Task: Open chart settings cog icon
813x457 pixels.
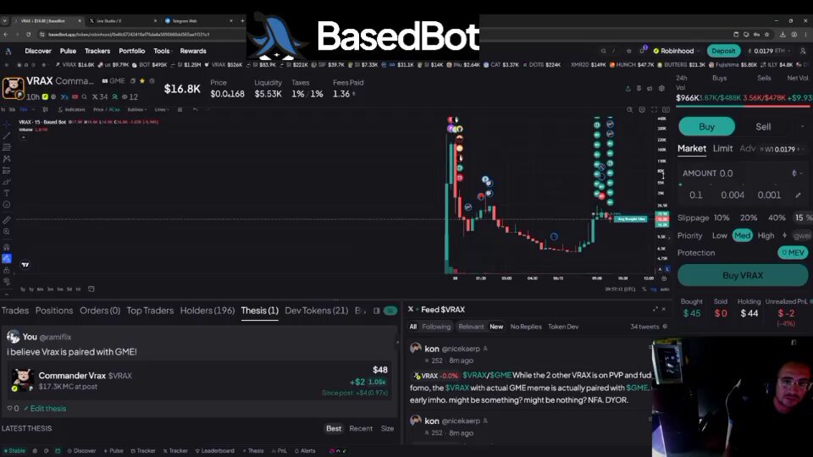Action: [x=642, y=110]
